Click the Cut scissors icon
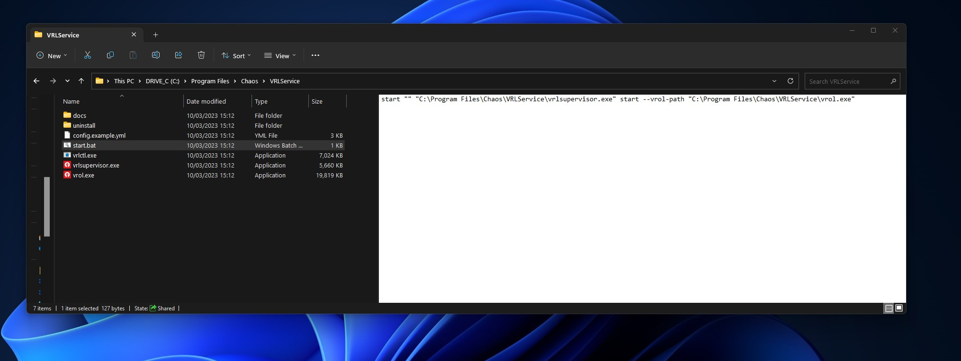 88,55
